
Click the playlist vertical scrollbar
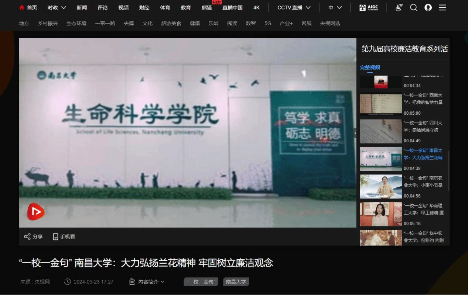pos(449,170)
